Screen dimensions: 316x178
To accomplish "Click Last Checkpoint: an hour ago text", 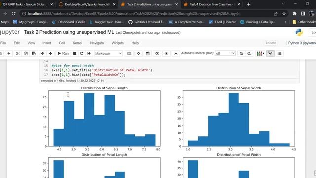I will point(138,33).
